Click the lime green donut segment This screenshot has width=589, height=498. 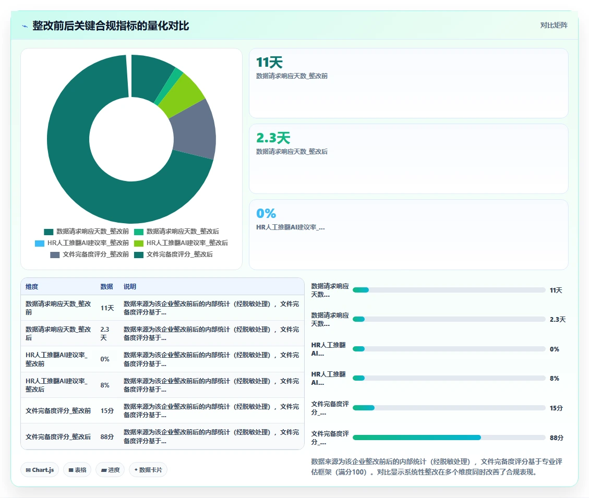click(x=183, y=95)
